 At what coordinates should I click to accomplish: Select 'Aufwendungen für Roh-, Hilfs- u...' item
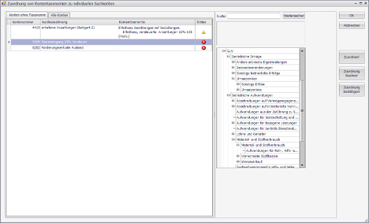tap(272, 151)
